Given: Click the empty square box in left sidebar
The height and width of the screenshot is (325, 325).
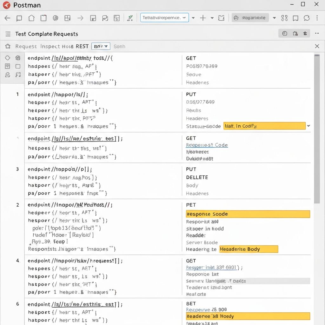Looking at the screenshot, I should pyautogui.click(x=18, y=66).
